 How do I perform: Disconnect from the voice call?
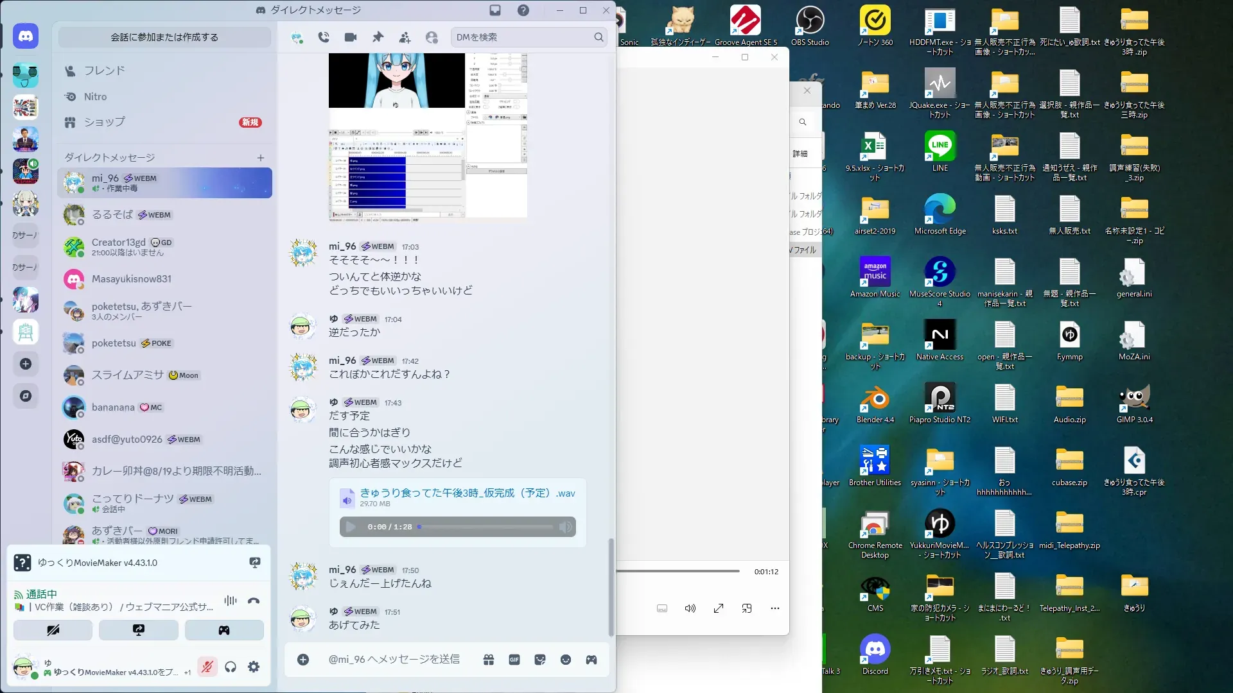coord(254,601)
